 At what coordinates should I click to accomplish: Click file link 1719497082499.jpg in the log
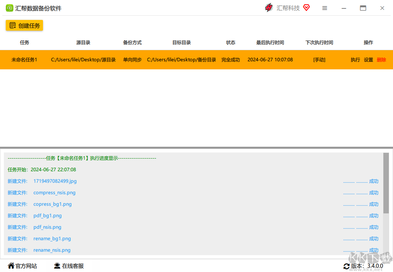click(x=55, y=181)
